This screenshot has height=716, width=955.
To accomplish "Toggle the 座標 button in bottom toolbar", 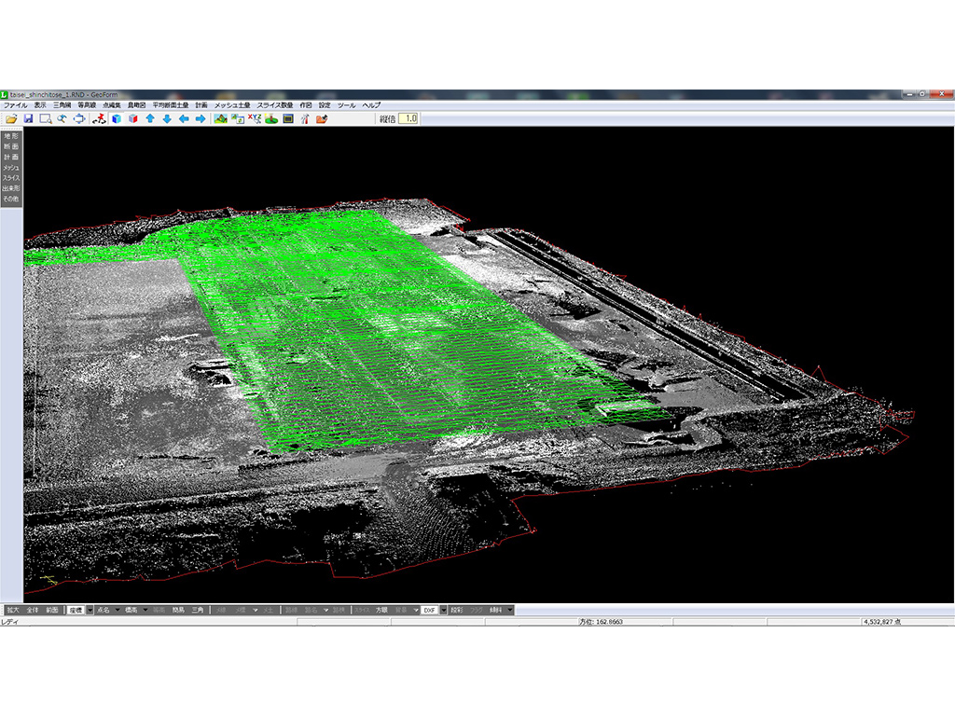I will 75,610.
